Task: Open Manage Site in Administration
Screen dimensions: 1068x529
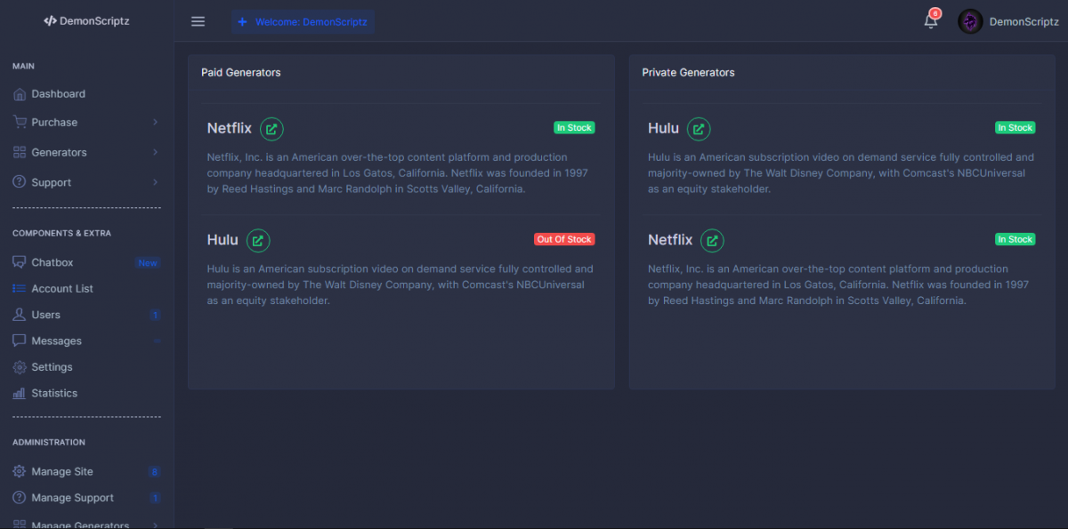Action: tap(62, 472)
